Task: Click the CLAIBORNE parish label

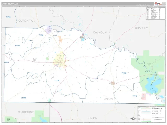Action: 26,112
